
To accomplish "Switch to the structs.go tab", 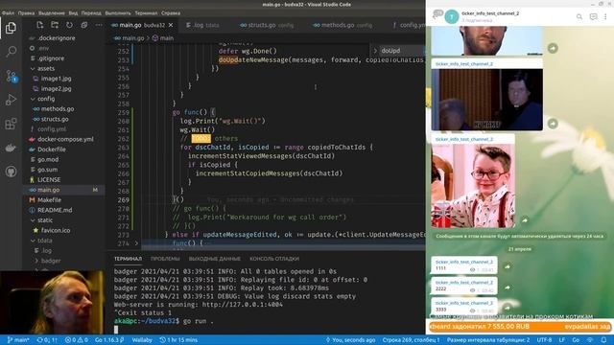I will (267, 25).
